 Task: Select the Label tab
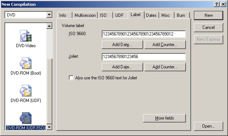tap(136, 15)
